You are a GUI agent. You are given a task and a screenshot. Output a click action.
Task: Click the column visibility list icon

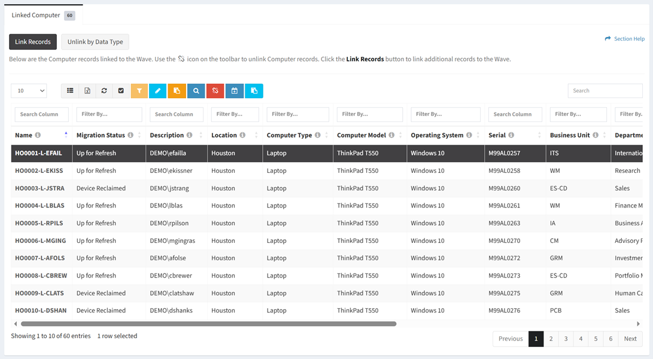pyautogui.click(x=70, y=91)
